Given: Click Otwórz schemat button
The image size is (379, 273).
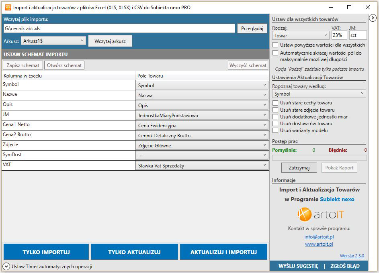Looking at the screenshot, I should click(x=64, y=65).
